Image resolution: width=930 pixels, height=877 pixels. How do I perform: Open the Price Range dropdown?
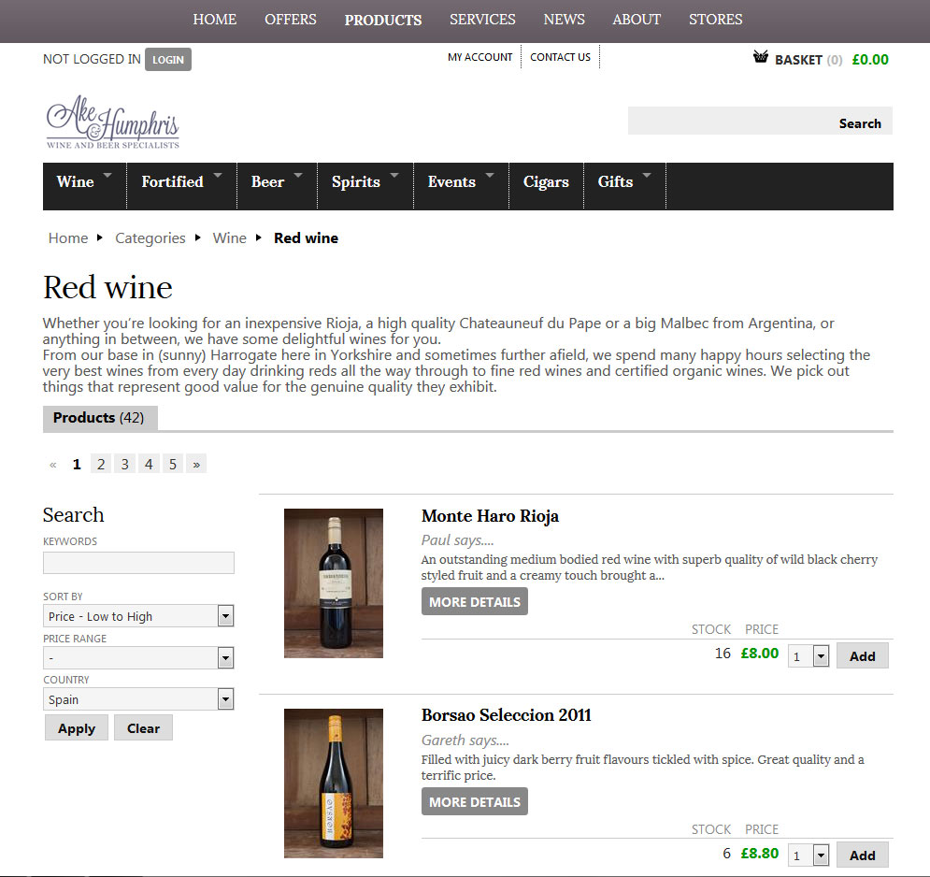138,657
